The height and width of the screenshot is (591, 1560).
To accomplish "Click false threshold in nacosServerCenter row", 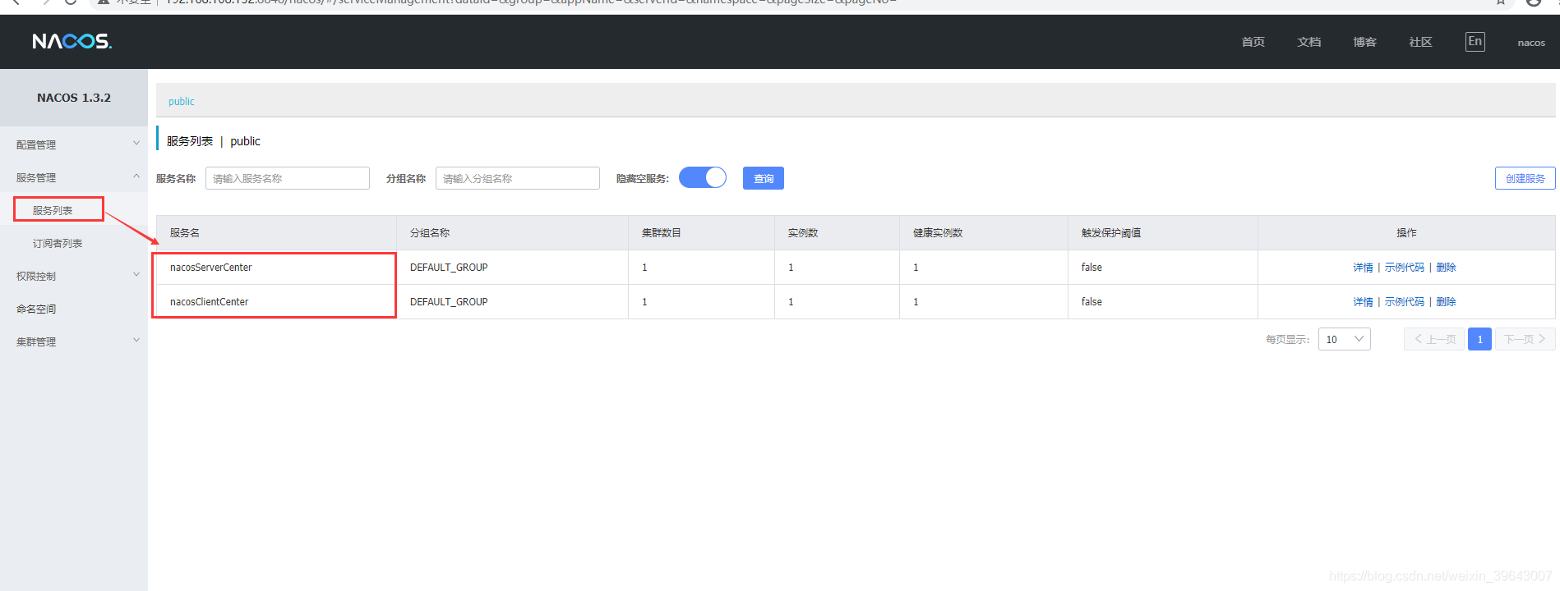I will [x=1092, y=268].
